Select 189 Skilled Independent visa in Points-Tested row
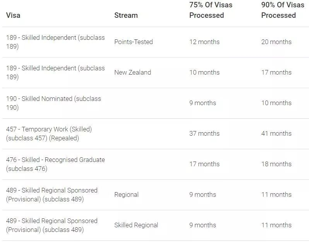Screen dimensions: 309x242 coord(55,42)
